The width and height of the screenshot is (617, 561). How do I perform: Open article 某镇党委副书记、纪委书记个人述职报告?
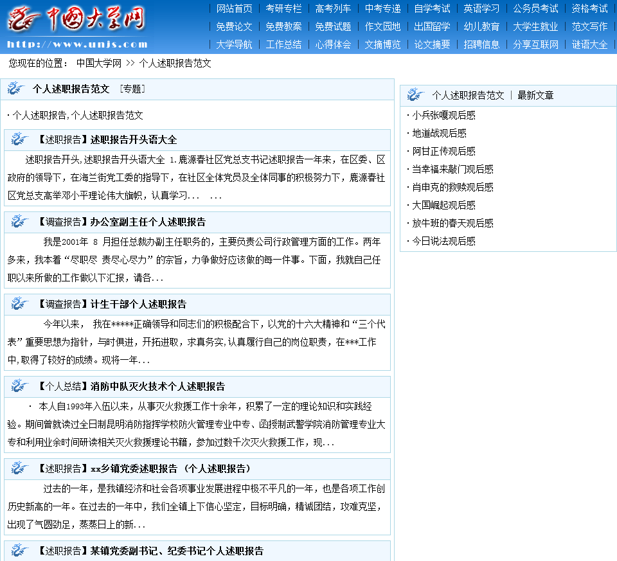coord(177,551)
